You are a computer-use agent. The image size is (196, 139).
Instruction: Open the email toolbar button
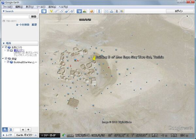[x=106, y=11]
